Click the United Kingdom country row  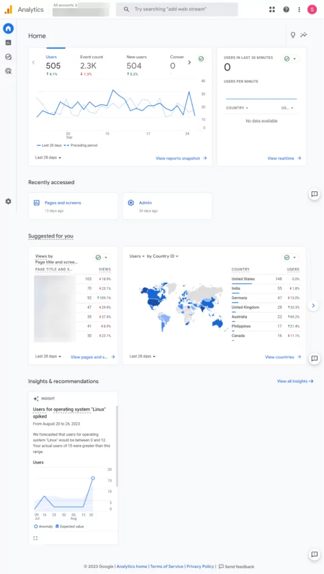[x=265, y=308]
